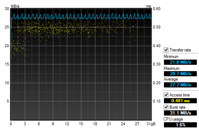This screenshot has width=199, height=131.
Task: Click the Minimum label above 21.8 MB/s
Action: [171, 57]
